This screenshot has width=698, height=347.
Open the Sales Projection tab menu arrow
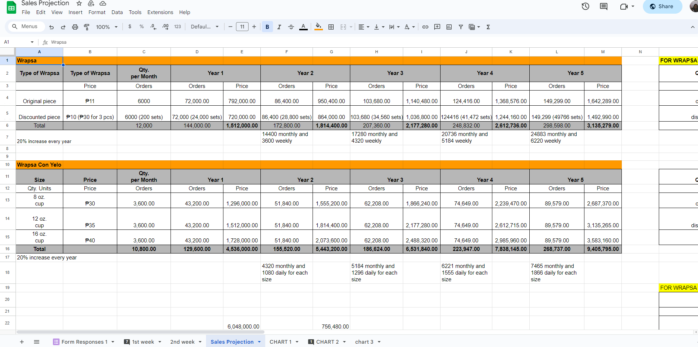259,342
